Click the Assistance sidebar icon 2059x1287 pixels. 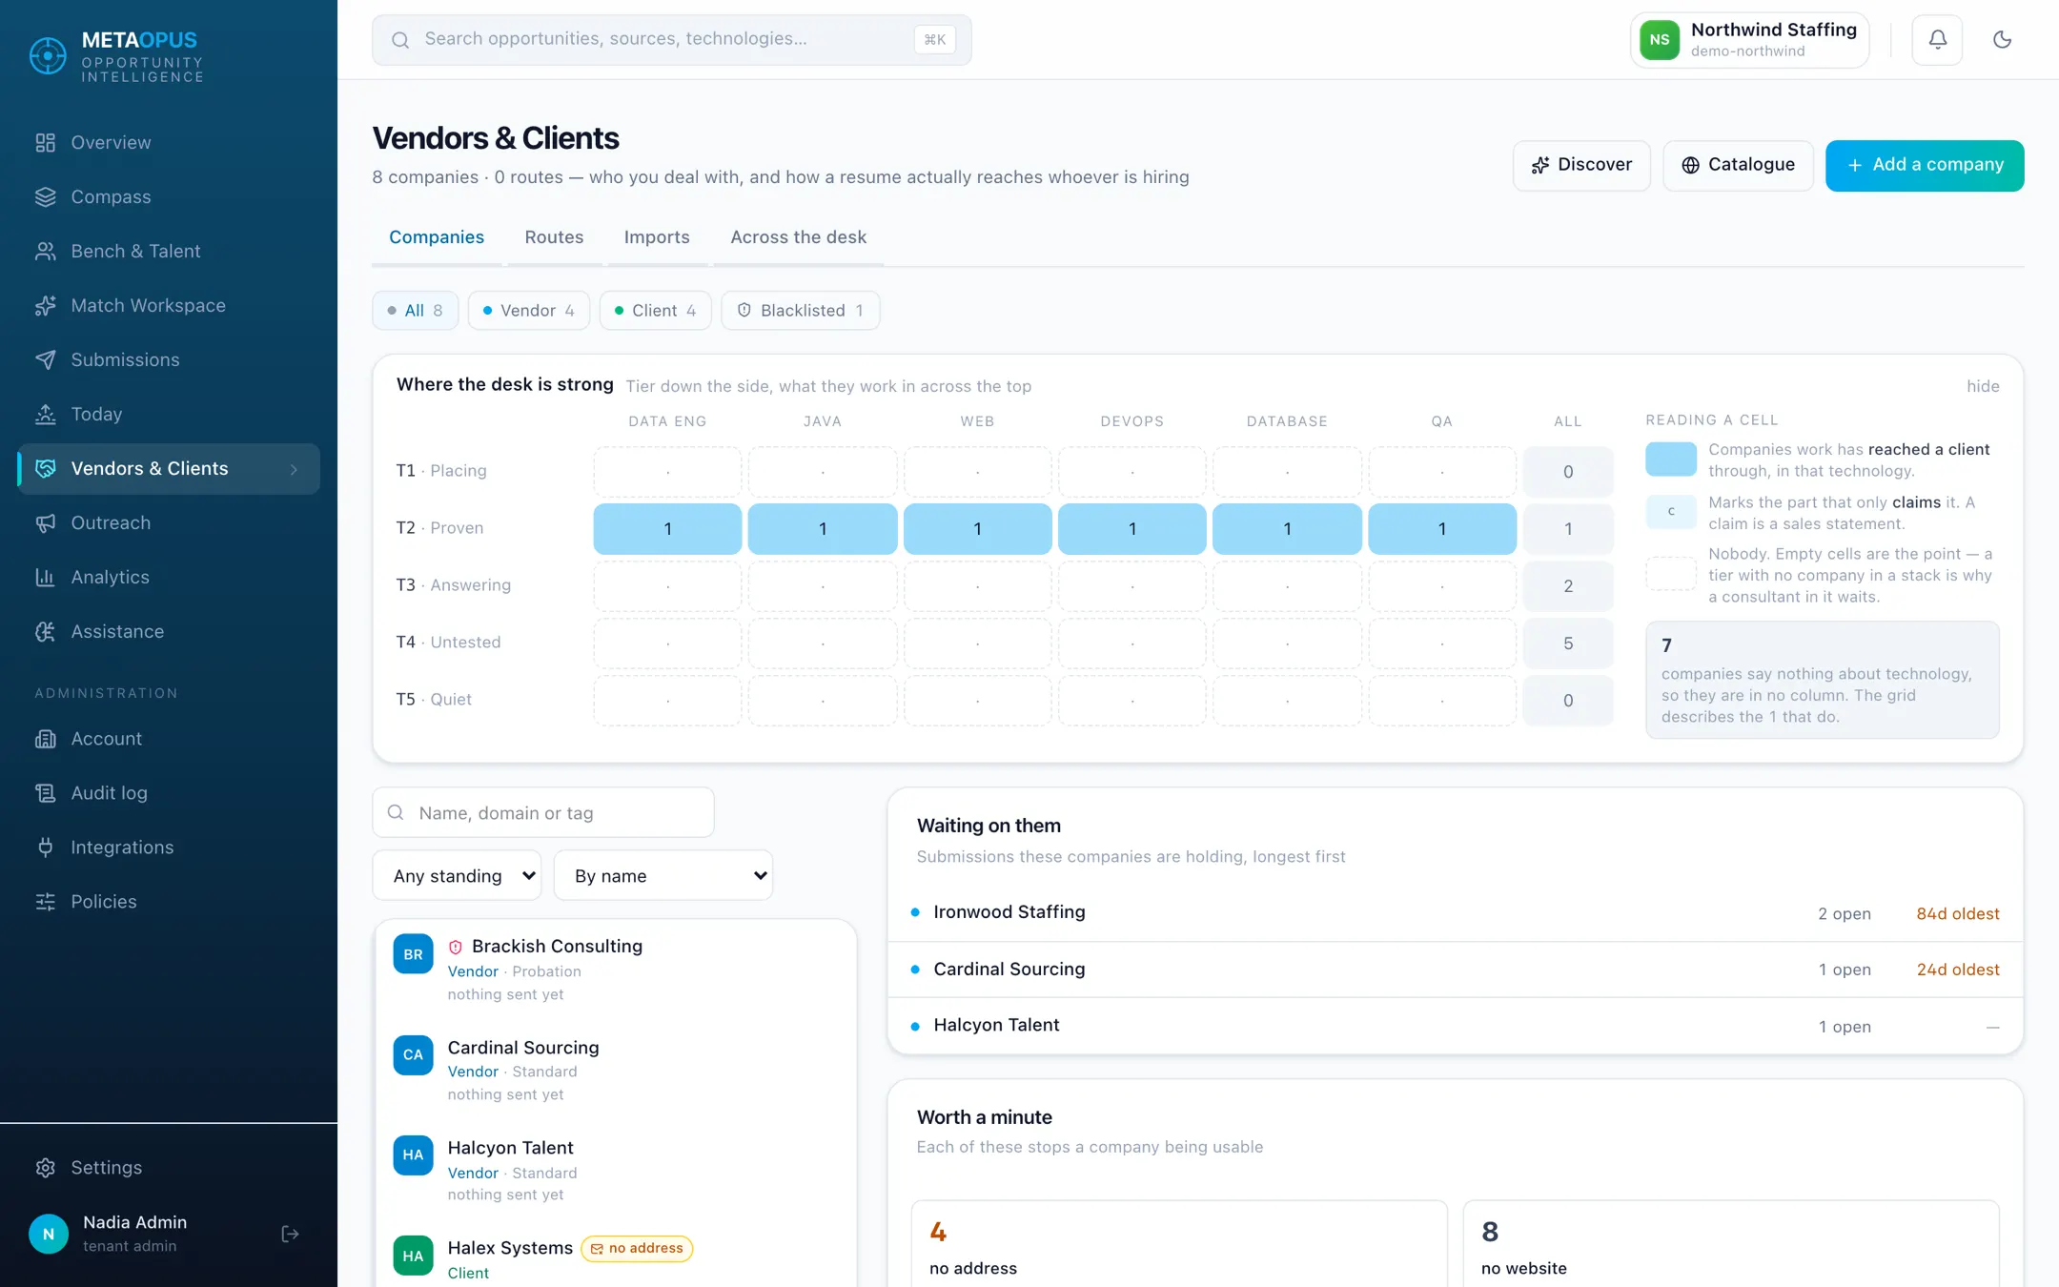(46, 632)
